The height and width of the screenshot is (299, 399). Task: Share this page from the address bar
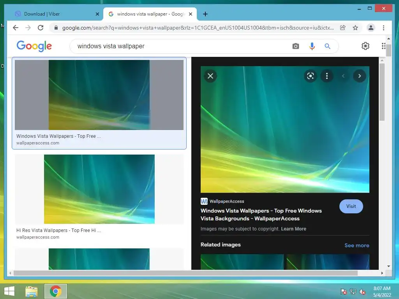343,28
